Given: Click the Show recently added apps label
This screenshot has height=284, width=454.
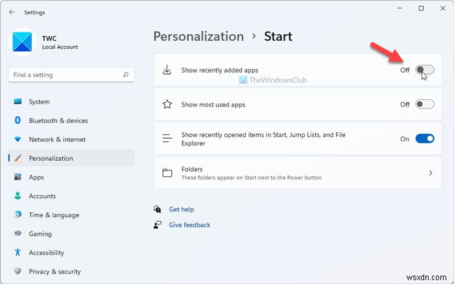Looking at the screenshot, I should click(219, 70).
